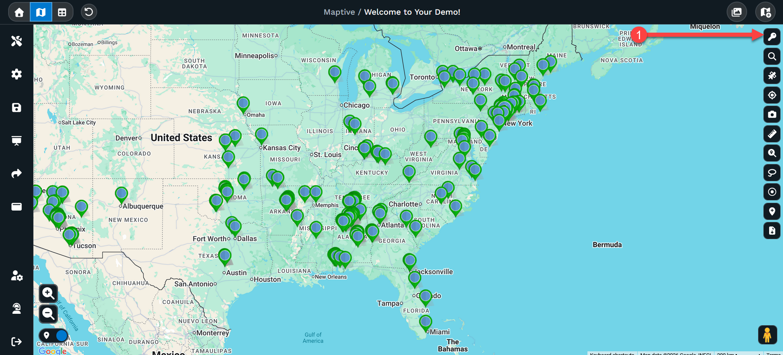
Task: Select the radius circle tool
Action: pos(772,192)
